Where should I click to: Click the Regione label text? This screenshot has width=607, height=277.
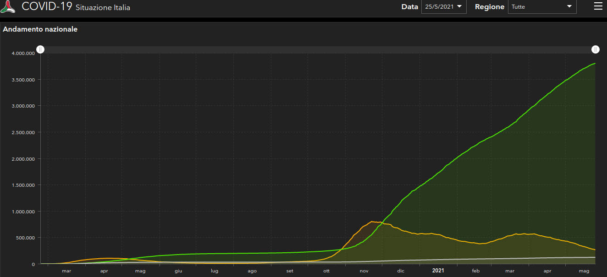(x=489, y=7)
